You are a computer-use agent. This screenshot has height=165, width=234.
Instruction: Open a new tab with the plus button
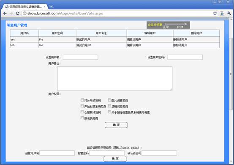click(51, 7)
